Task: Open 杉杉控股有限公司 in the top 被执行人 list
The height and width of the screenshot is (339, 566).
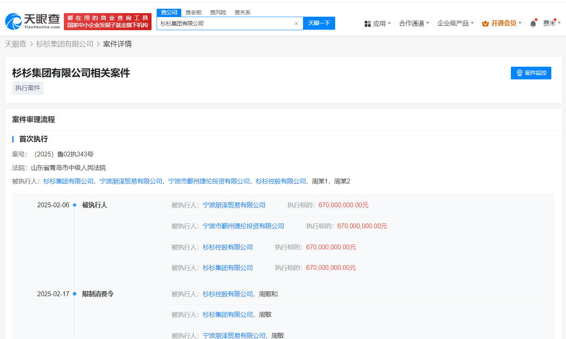Action: pyautogui.click(x=281, y=181)
